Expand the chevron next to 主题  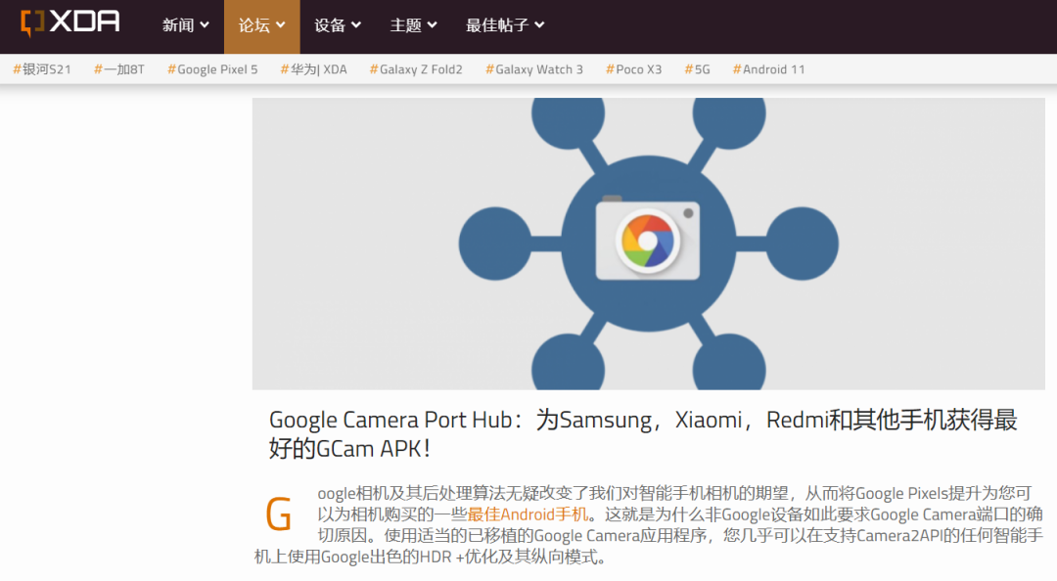[433, 24]
